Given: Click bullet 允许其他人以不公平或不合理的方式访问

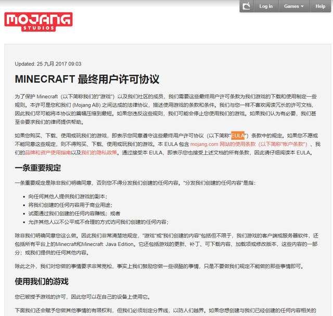Looking at the screenshot, I should 98,222.
